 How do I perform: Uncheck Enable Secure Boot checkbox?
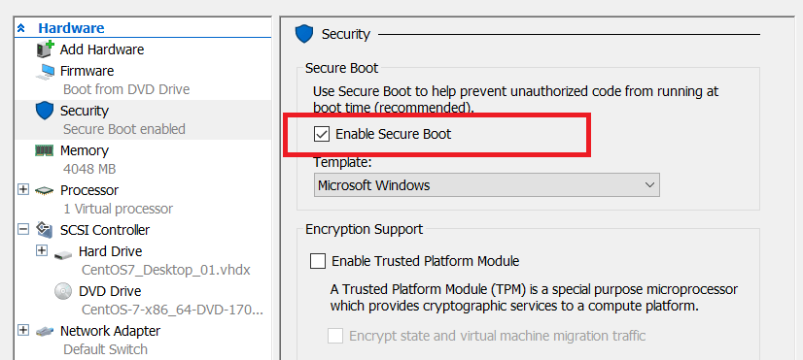point(321,134)
